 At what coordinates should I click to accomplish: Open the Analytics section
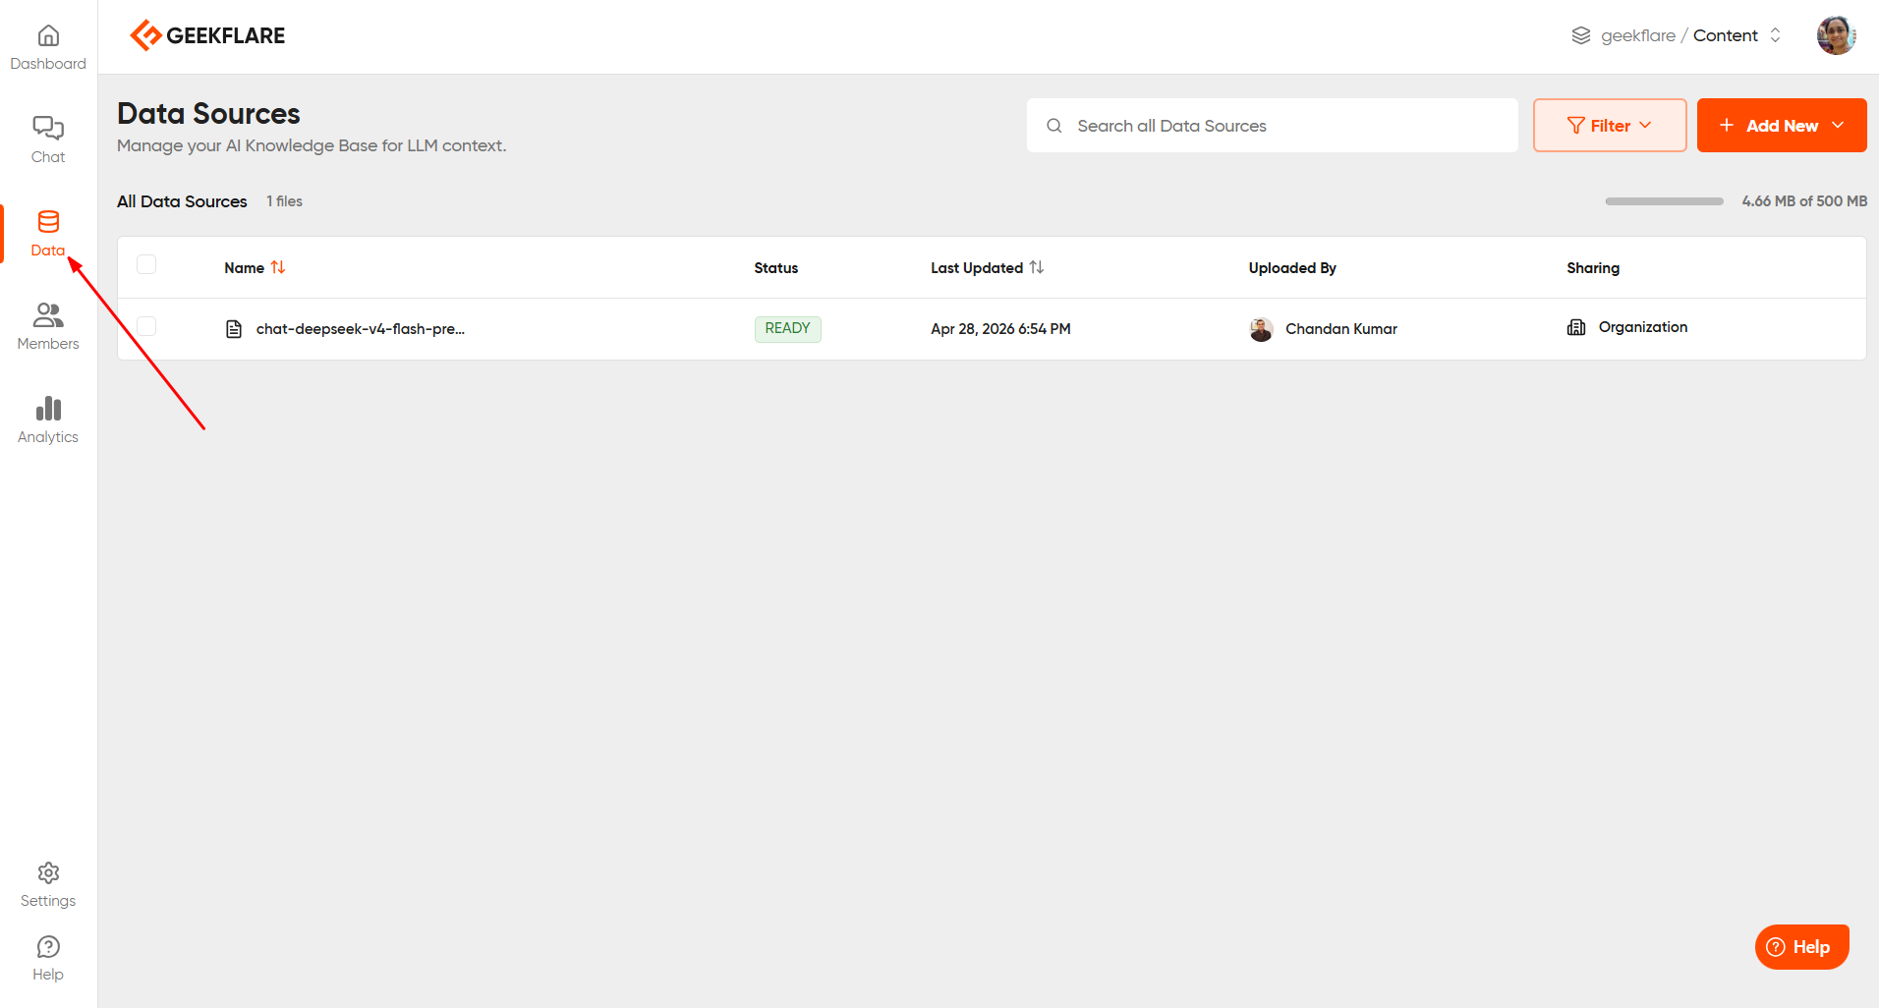tap(48, 420)
